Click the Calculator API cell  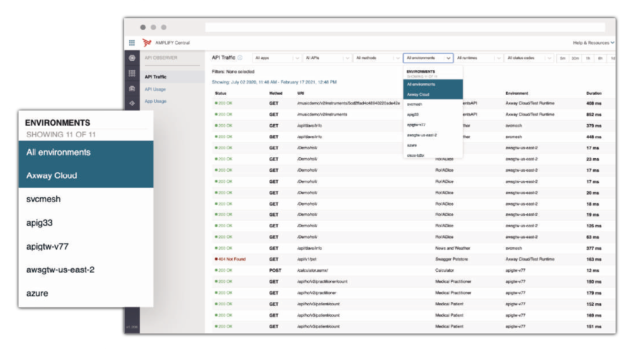(444, 270)
